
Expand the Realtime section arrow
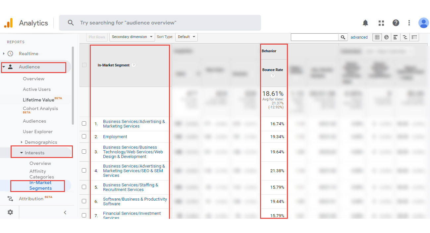4,54
